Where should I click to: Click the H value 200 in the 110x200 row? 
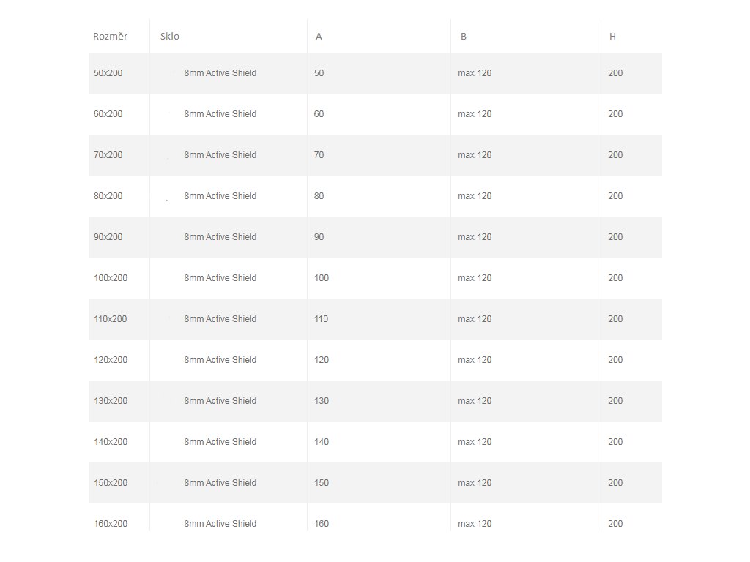tap(615, 319)
